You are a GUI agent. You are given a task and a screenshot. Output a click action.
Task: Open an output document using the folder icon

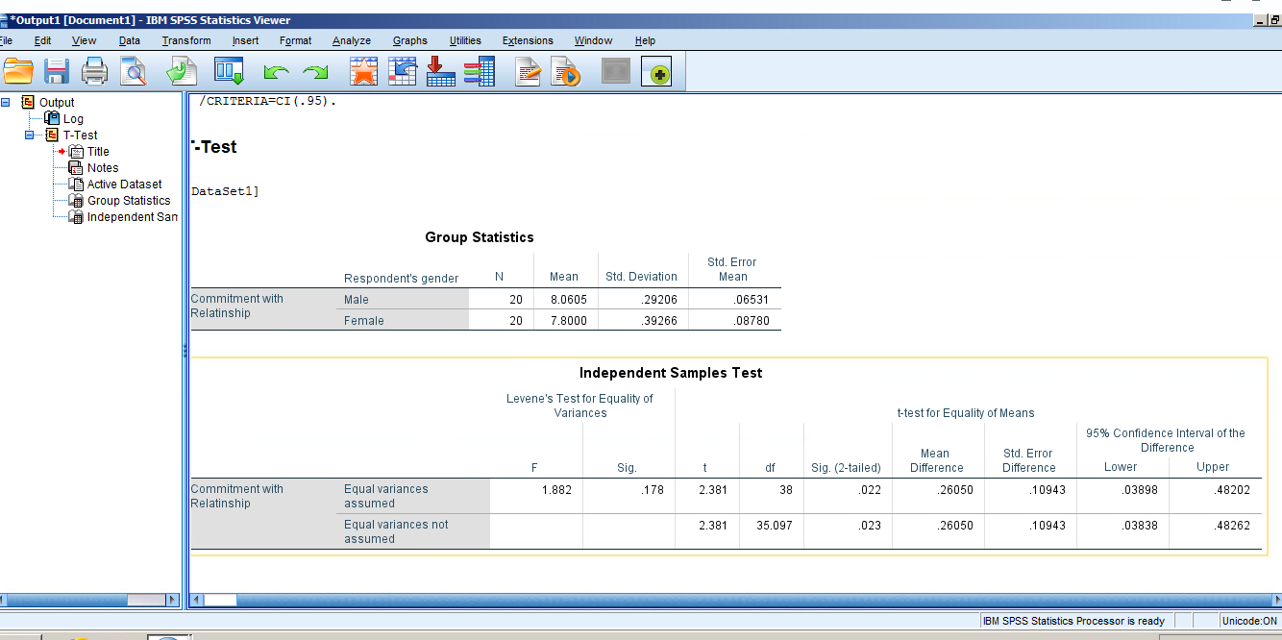tap(19, 70)
